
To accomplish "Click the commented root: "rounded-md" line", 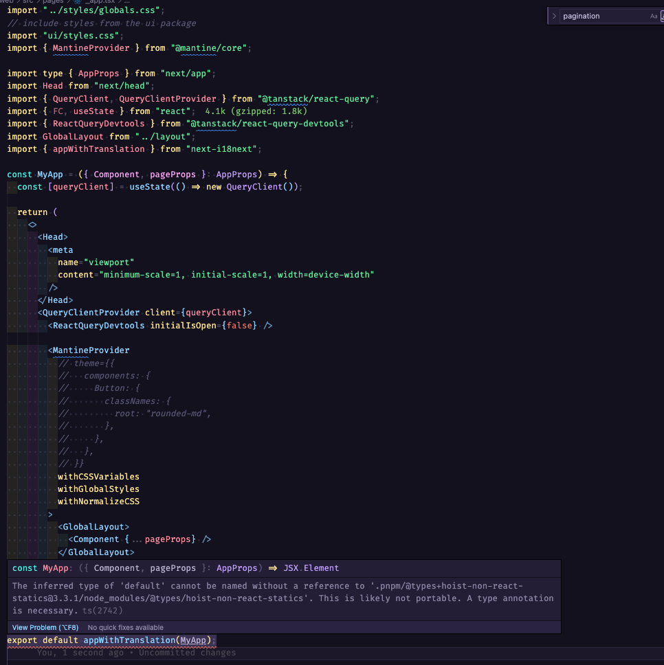I will [x=135, y=413].
